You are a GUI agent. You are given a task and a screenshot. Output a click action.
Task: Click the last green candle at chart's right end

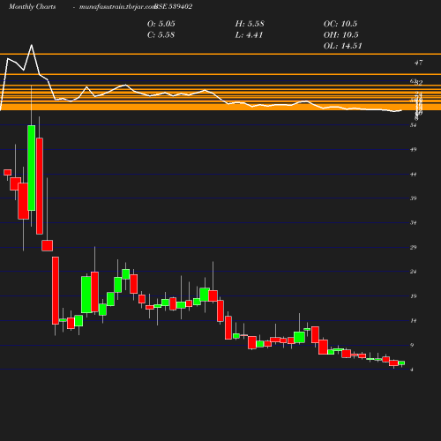401,363
